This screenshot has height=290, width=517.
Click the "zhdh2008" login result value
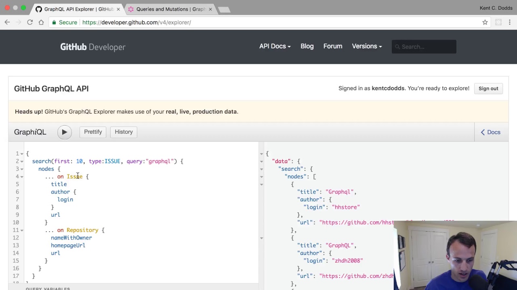coord(347,261)
